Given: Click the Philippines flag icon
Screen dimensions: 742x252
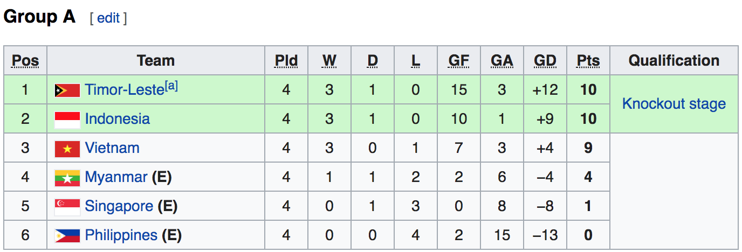Looking at the screenshot, I should pyautogui.click(x=67, y=235).
